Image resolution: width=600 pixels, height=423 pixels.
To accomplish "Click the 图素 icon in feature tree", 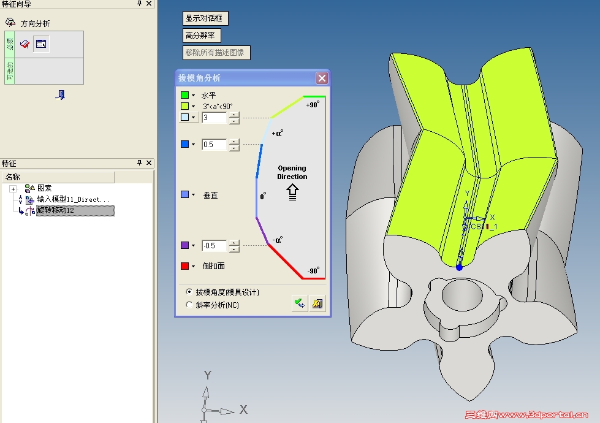I will (30, 188).
